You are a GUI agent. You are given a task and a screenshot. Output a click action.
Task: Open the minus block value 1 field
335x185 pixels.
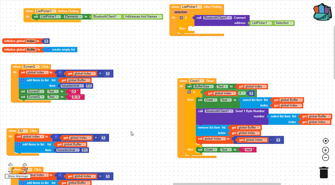(278, 140)
